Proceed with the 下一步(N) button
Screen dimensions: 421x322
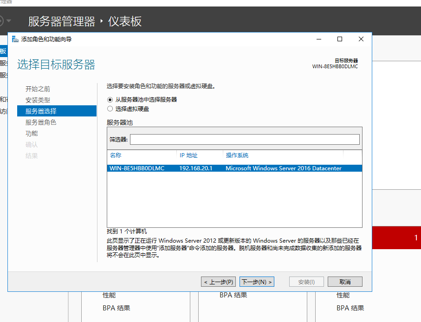[x=257, y=282]
